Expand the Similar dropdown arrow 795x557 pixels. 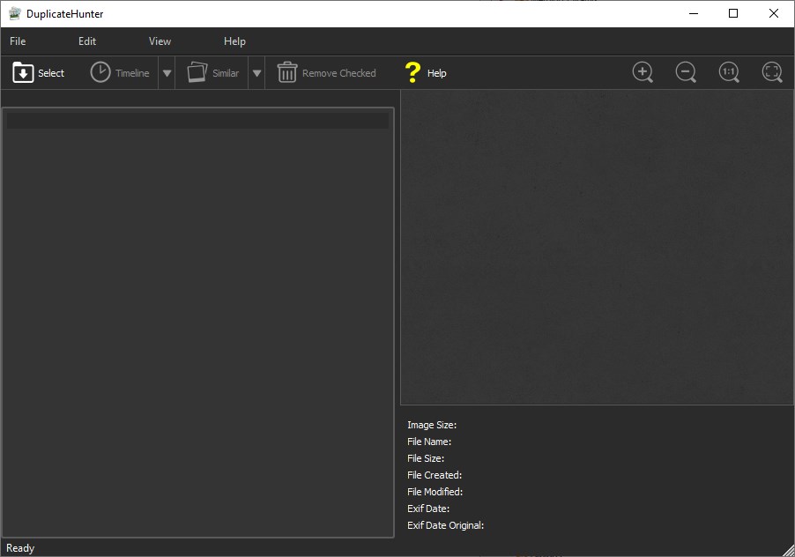[256, 73]
